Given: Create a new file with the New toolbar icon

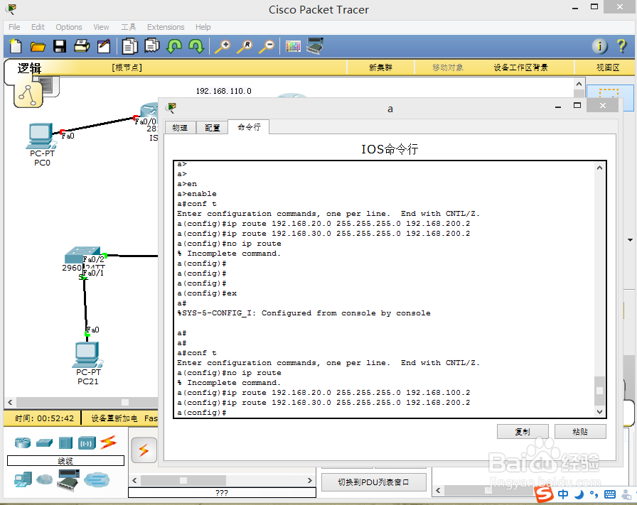Looking at the screenshot, I should [16, 46].
